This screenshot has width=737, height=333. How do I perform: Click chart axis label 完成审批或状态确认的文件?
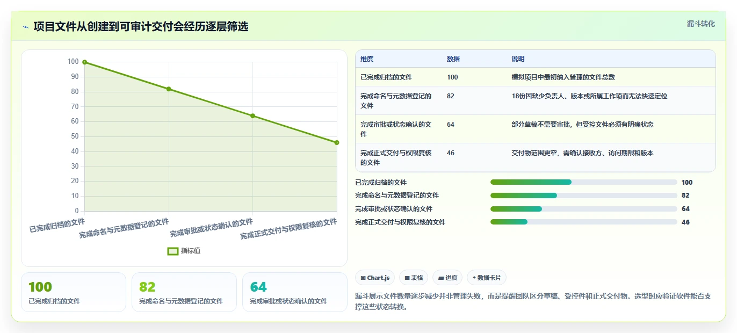pyautogui.click(x=212, y=228)
